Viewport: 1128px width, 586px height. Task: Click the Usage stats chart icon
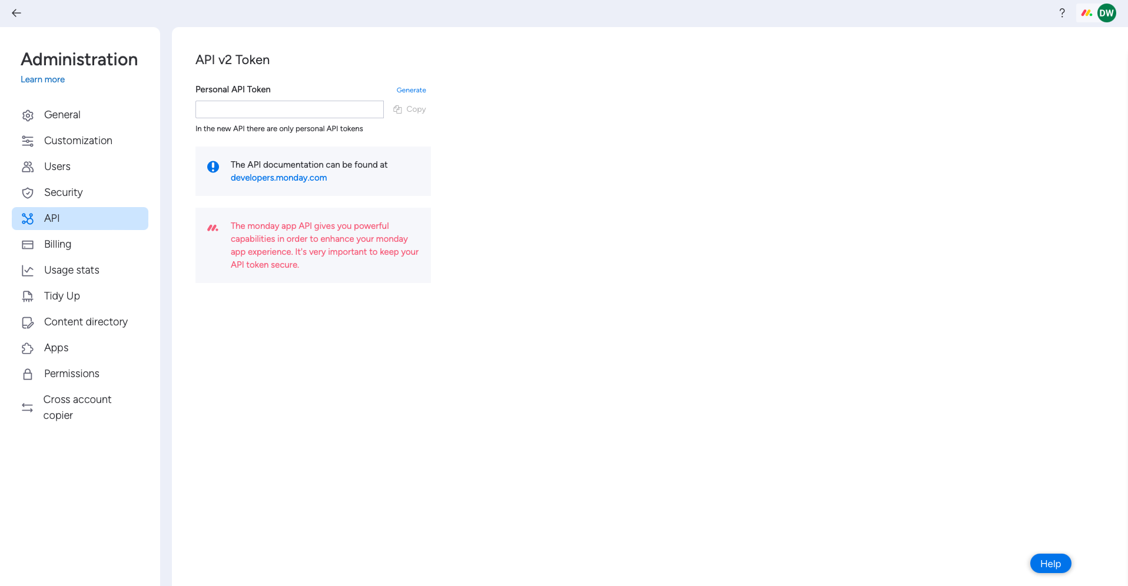point(28,271)
